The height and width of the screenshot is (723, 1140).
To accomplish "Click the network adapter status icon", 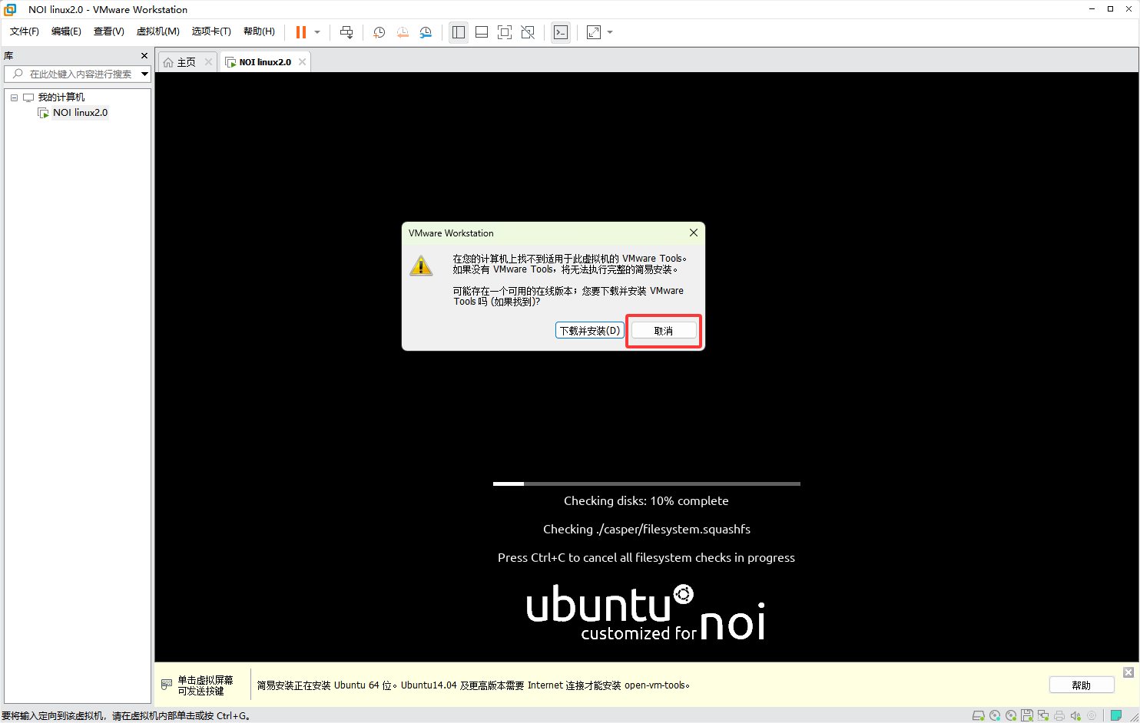I will point(1043,715).
